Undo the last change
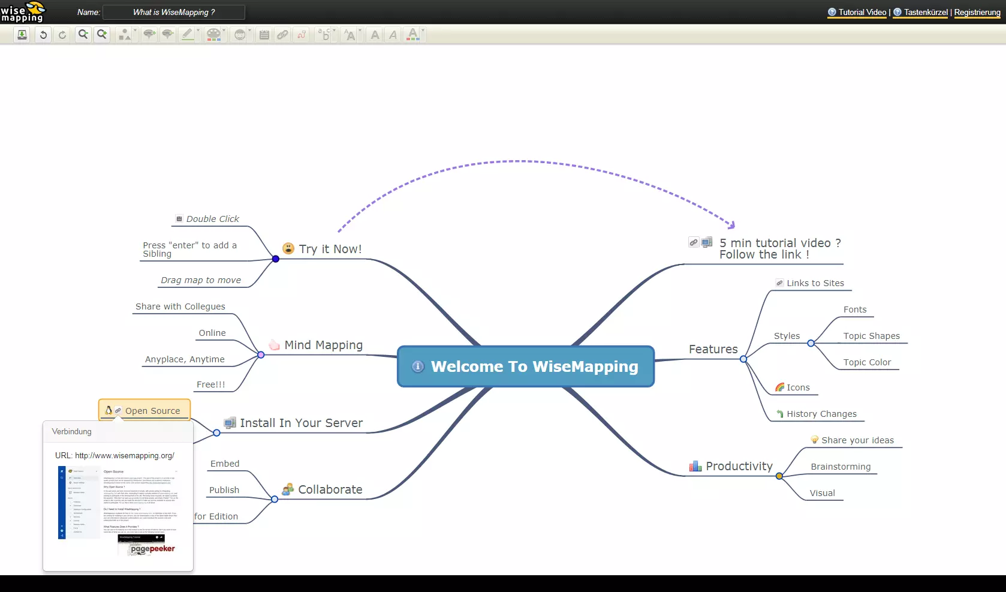 [43, 34]
